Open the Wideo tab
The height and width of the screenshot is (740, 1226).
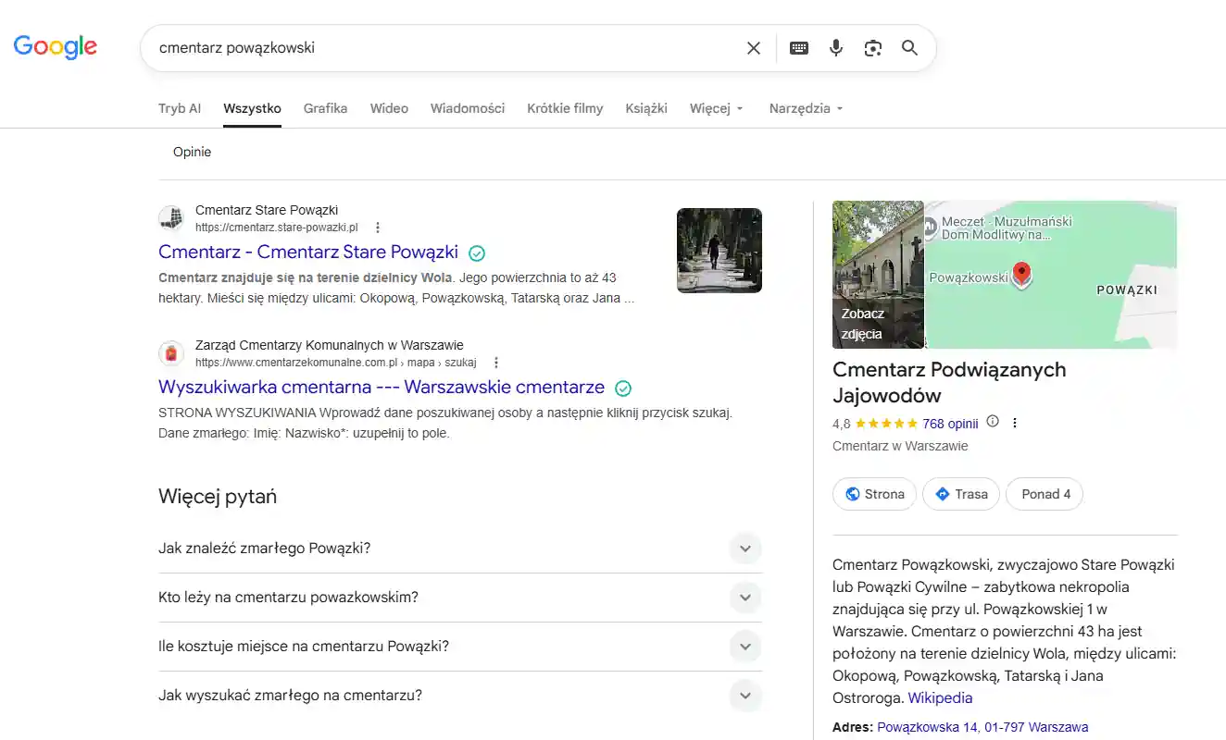point(389,108)
